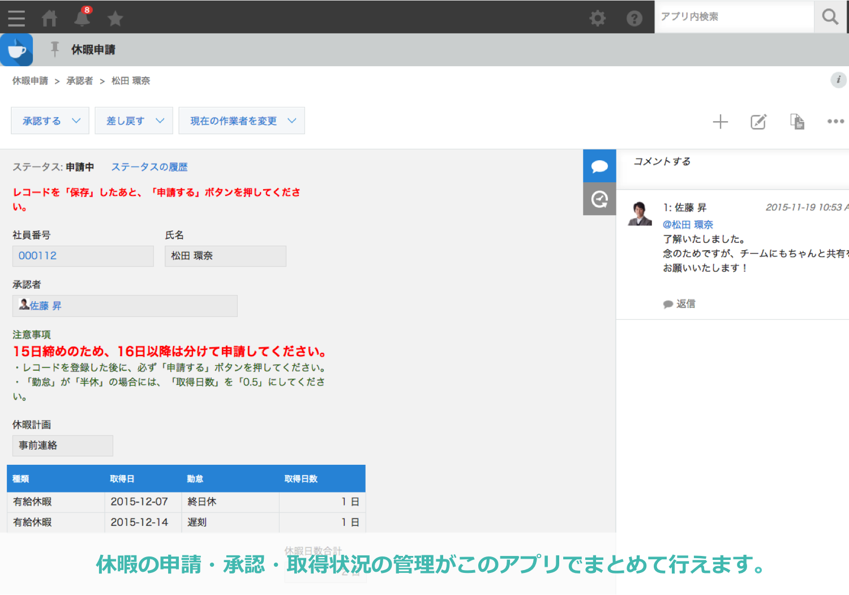
Task: Open the 現在の作業者を変更 dropdown
Action: coord(242,121)
